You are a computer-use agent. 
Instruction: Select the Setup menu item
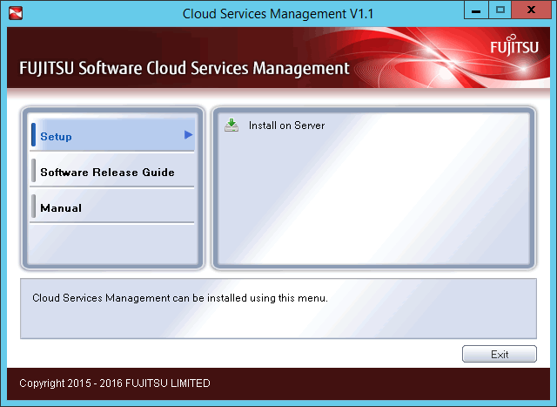click(x=112, y=135)
